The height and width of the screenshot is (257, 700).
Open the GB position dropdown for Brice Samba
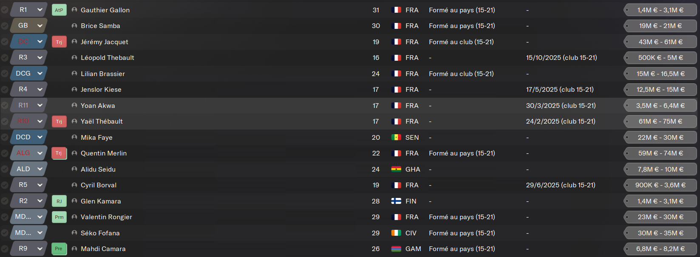click(x=40, y=26)
